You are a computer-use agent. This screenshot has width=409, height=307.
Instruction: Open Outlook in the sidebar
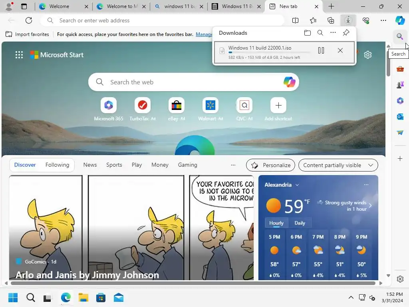400,116
